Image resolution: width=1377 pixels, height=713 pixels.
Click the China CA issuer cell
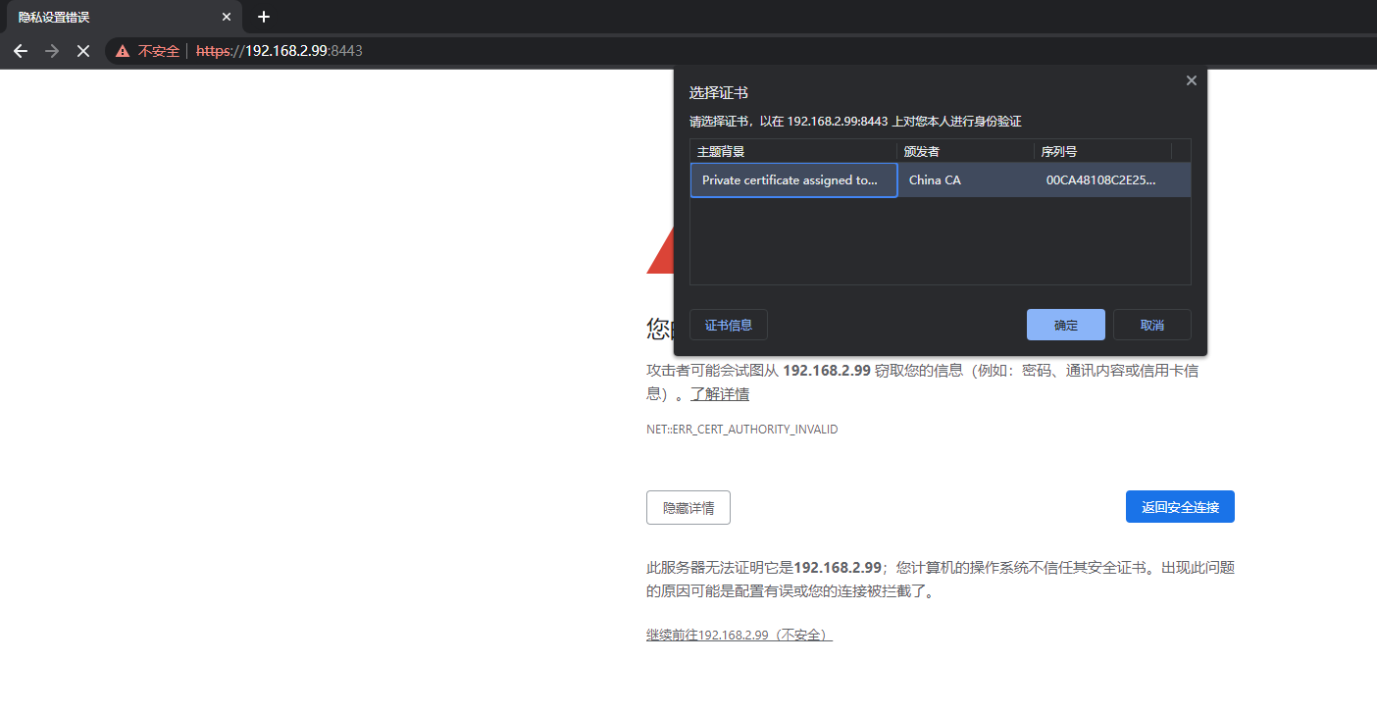[x=965, y=180]
